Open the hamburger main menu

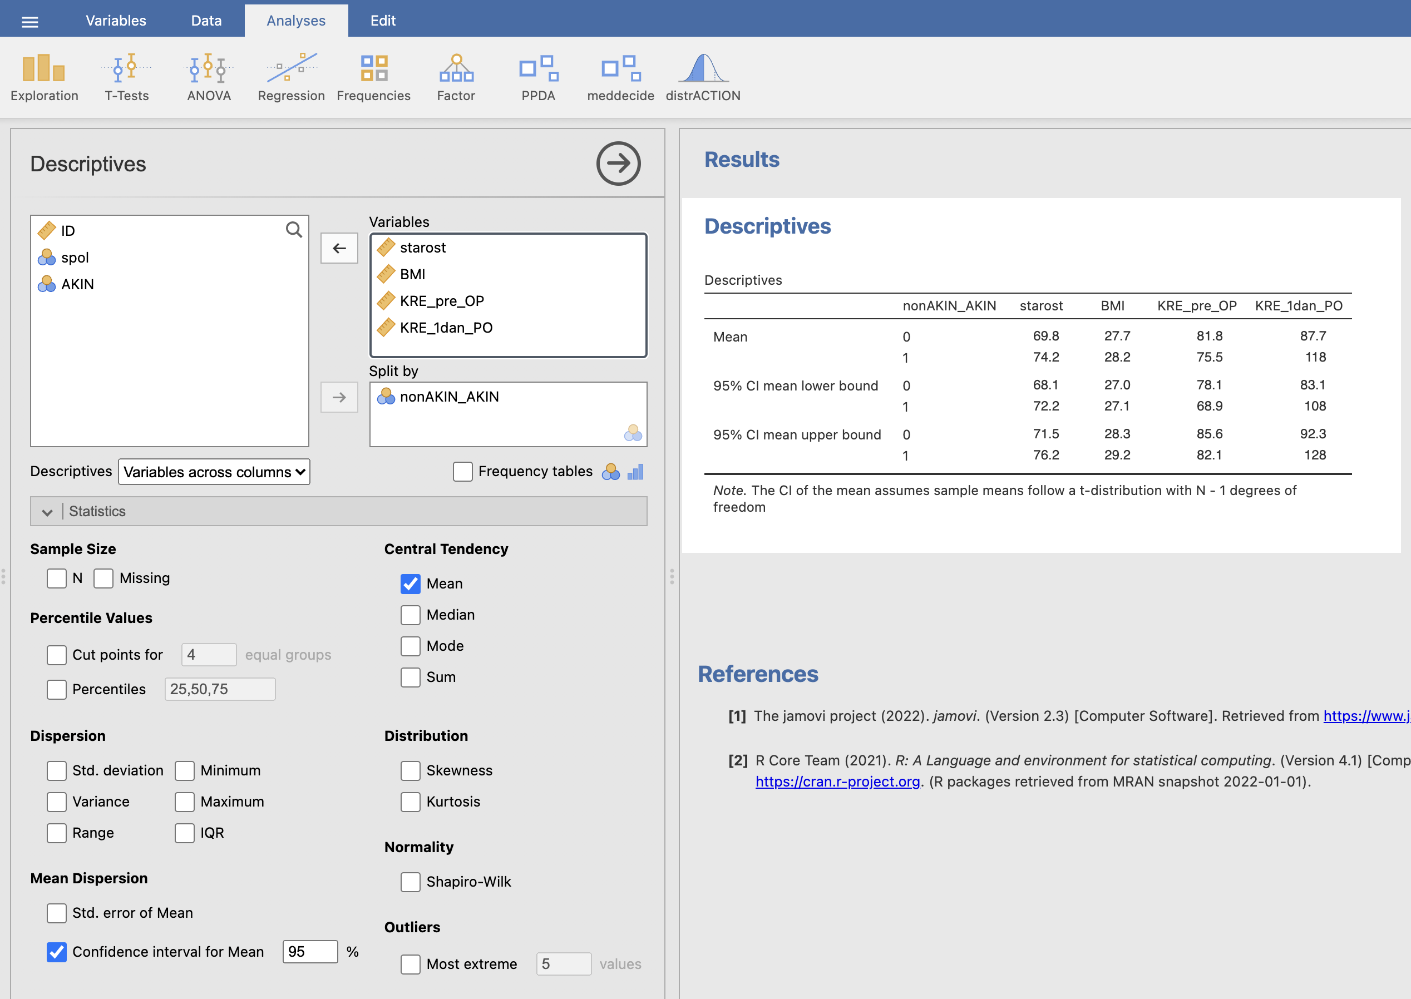coord(29,22)
